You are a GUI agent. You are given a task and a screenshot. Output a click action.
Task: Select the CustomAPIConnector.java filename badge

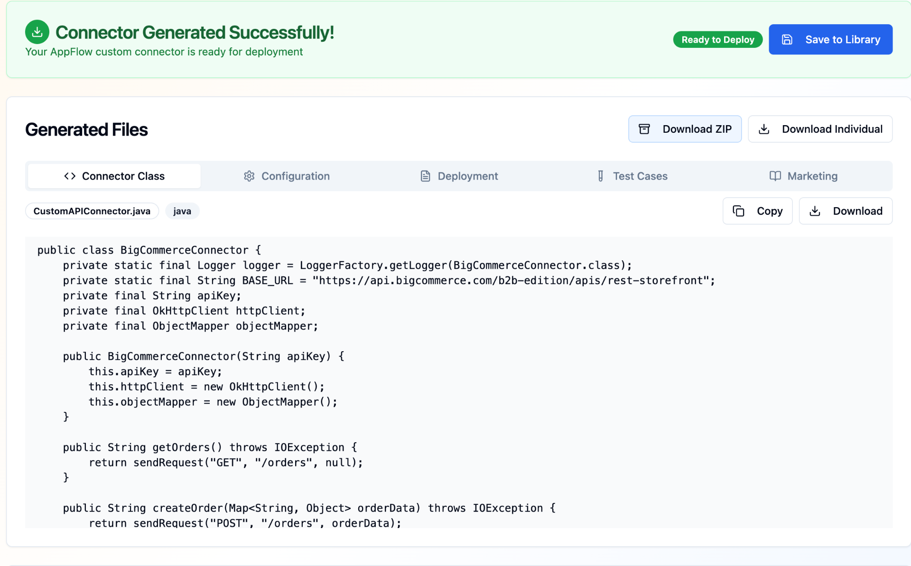[92, 211]
